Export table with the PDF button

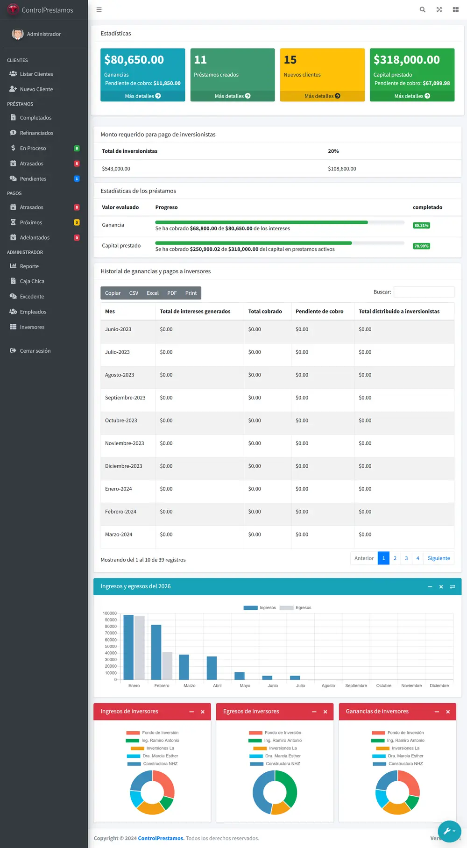172,293
